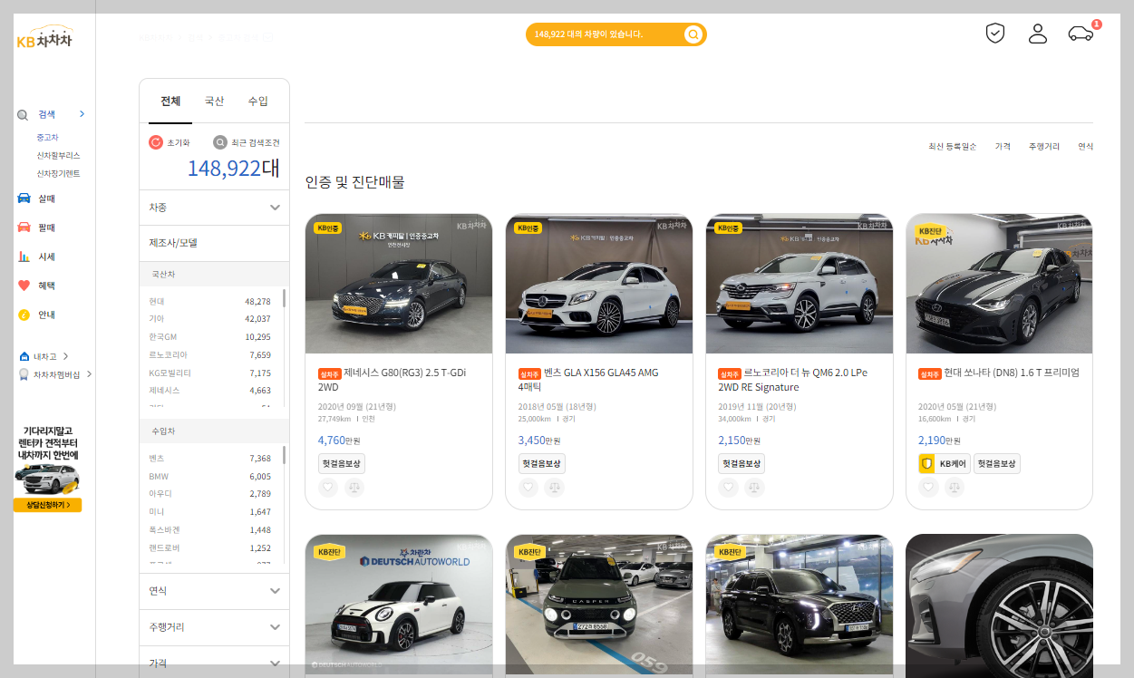Viewport: 1134px width, 678px height.
Task: Compare the 벤츠 GLA listing scale icon
Action: click(x=555, y=488)
